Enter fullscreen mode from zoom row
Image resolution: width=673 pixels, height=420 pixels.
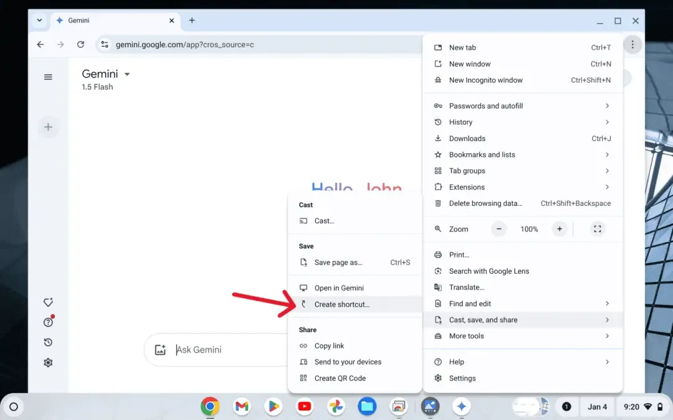(x=598, y=229)
